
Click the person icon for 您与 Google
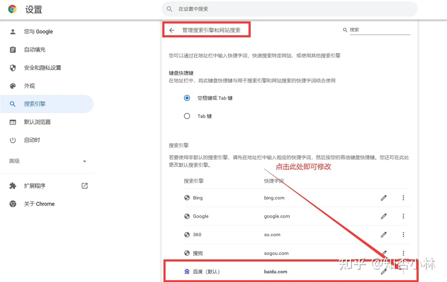pyautogui.click(x=13, y=32)
